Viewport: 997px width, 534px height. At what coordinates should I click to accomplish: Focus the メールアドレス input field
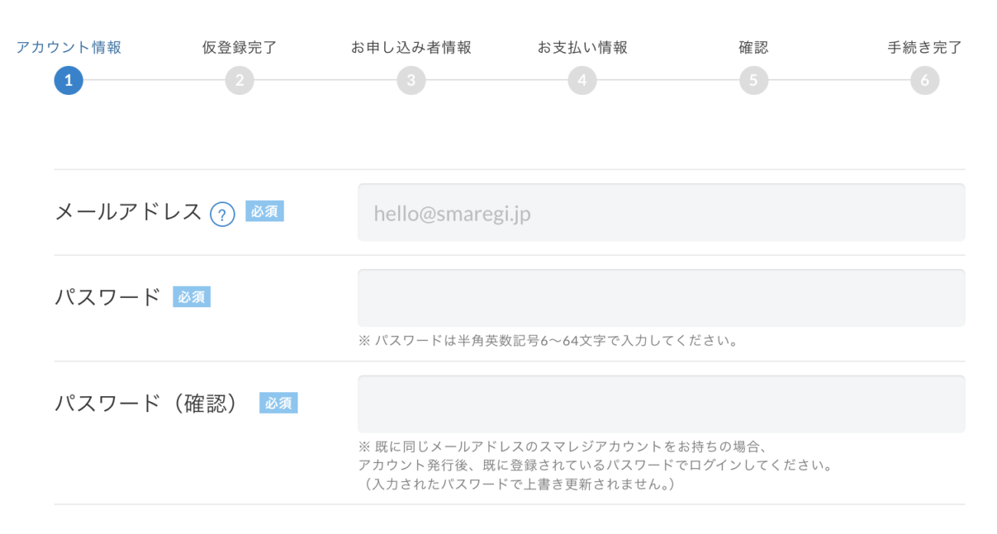point(661,212)
